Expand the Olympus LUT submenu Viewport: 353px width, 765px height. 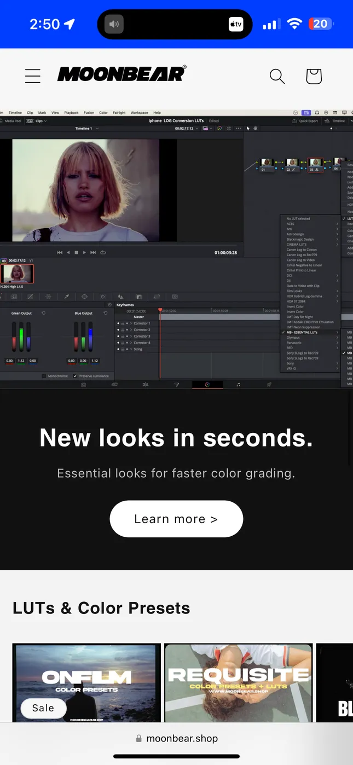click(309, 338)
